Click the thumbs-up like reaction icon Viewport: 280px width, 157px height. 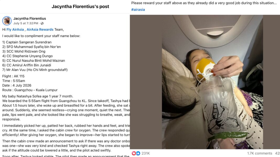(138, 153)
